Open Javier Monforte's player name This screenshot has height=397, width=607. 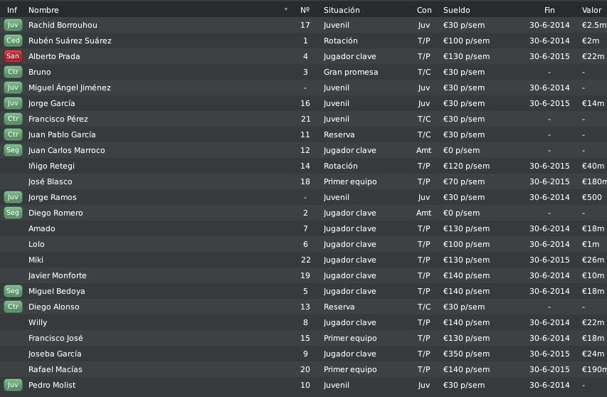(x=58, y=275)
